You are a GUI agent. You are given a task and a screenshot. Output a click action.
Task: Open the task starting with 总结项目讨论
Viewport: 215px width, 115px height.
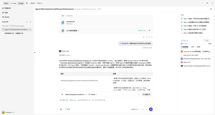[x=14, y=33]
